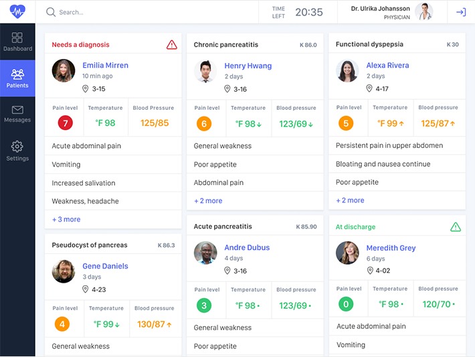Click Emilia Mirren's profile photo
Viewport: 475px width, 357px height.
[x=64, y=71]
